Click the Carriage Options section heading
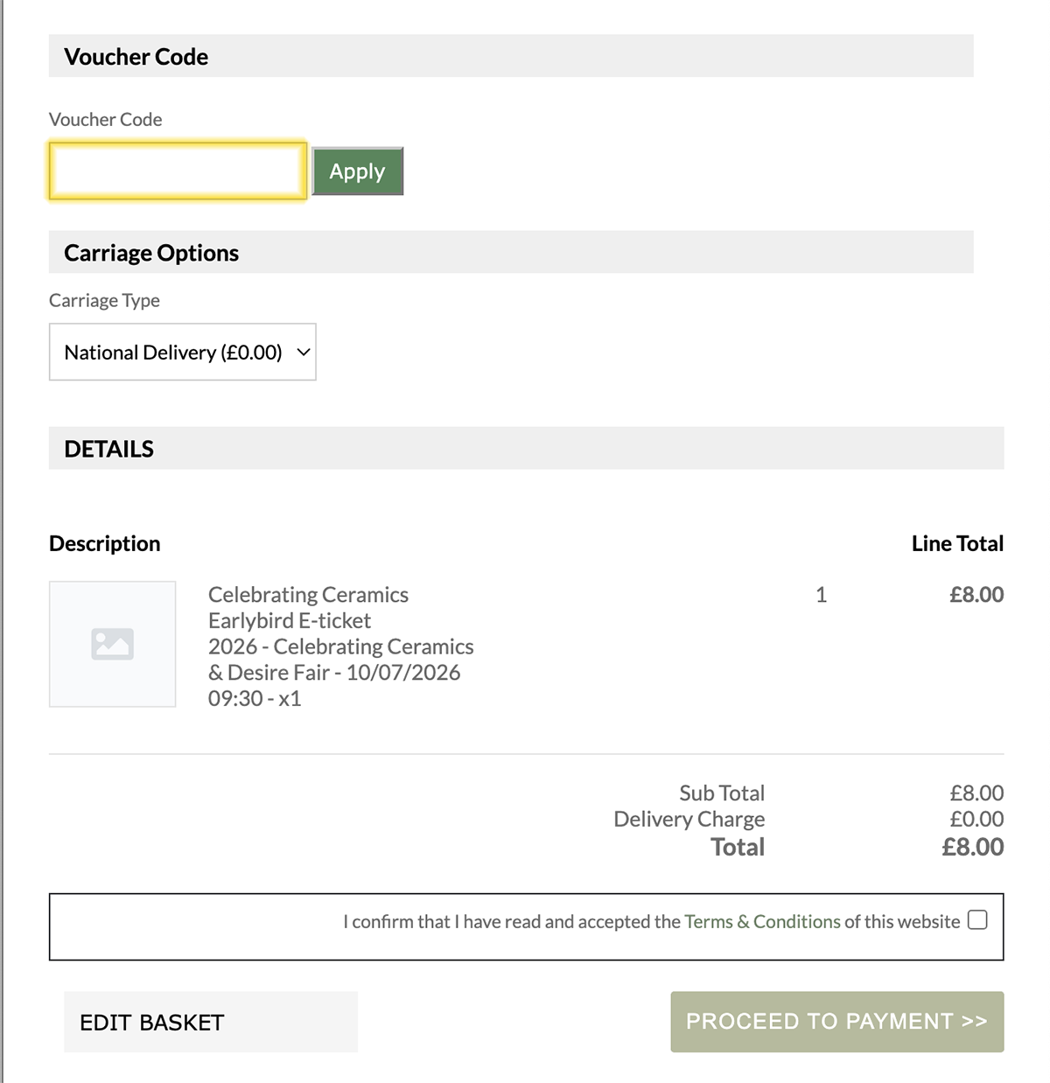Viewport: 1050px width, 1083px height. 151,253
